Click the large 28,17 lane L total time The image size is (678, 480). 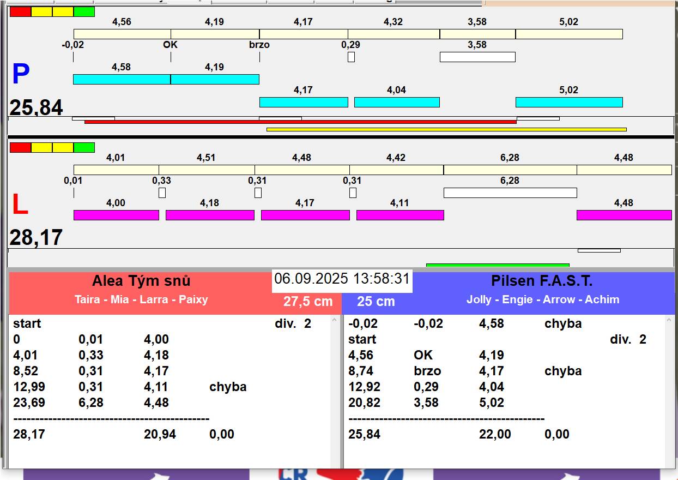point(36,238)
